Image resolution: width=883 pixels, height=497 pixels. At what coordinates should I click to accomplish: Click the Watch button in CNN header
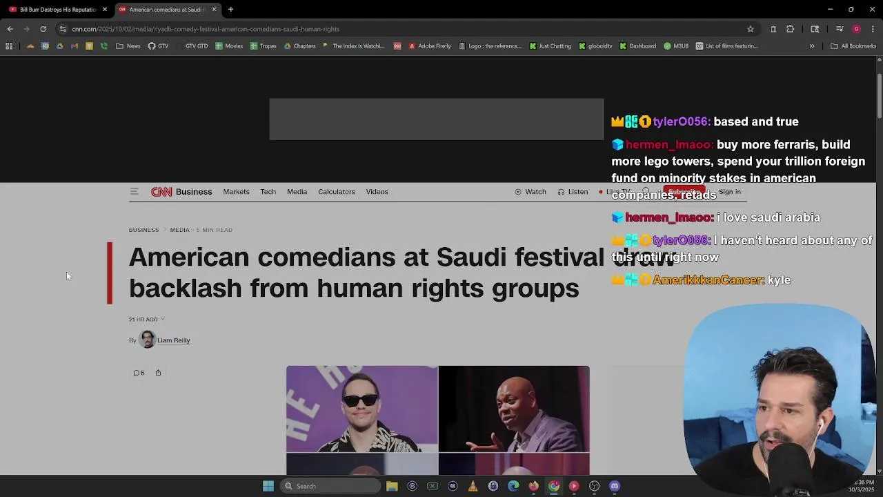530,192
